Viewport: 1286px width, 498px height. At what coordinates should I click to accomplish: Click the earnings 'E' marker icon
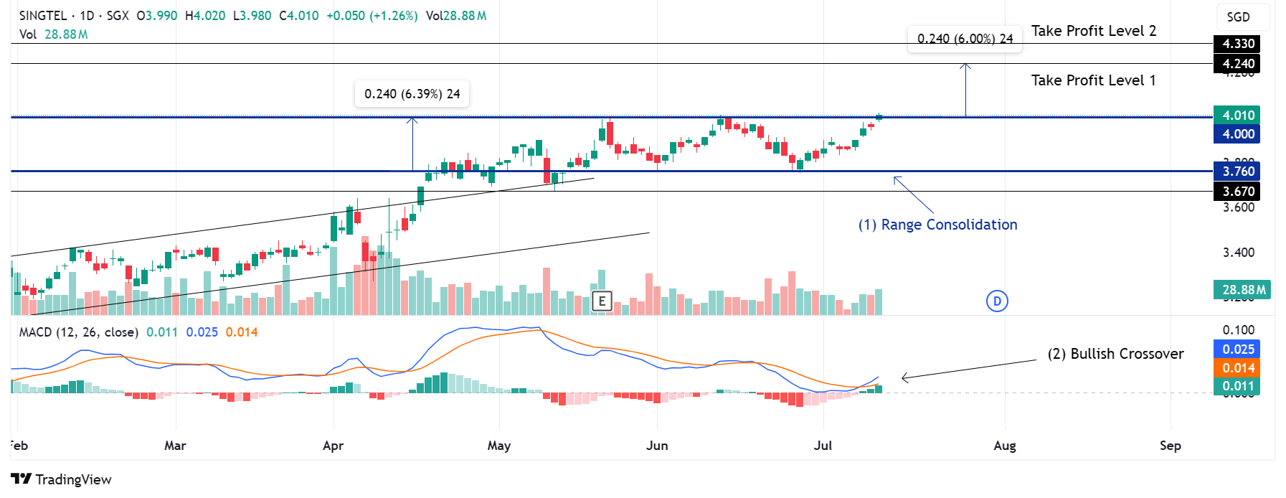pos(602,301)
